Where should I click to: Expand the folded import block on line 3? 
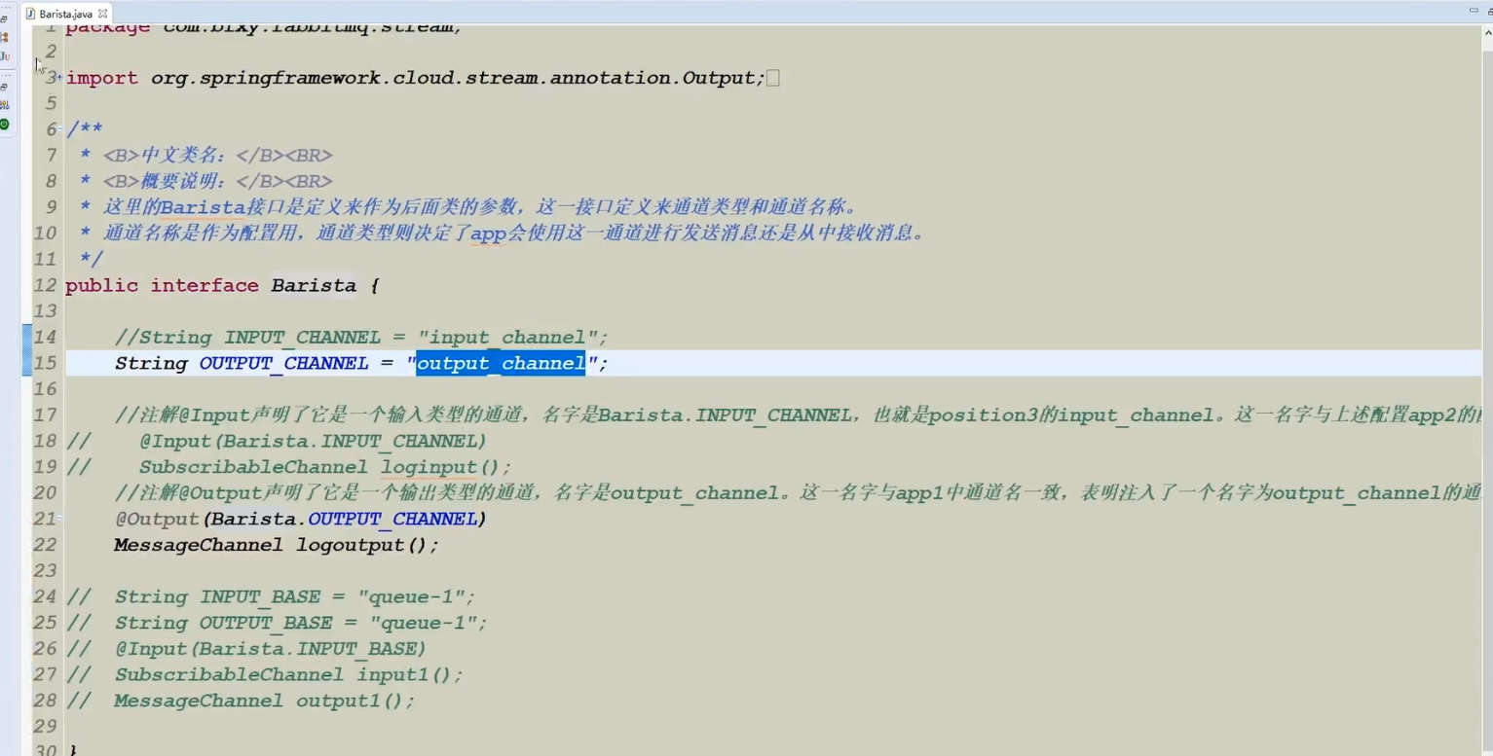60,78
